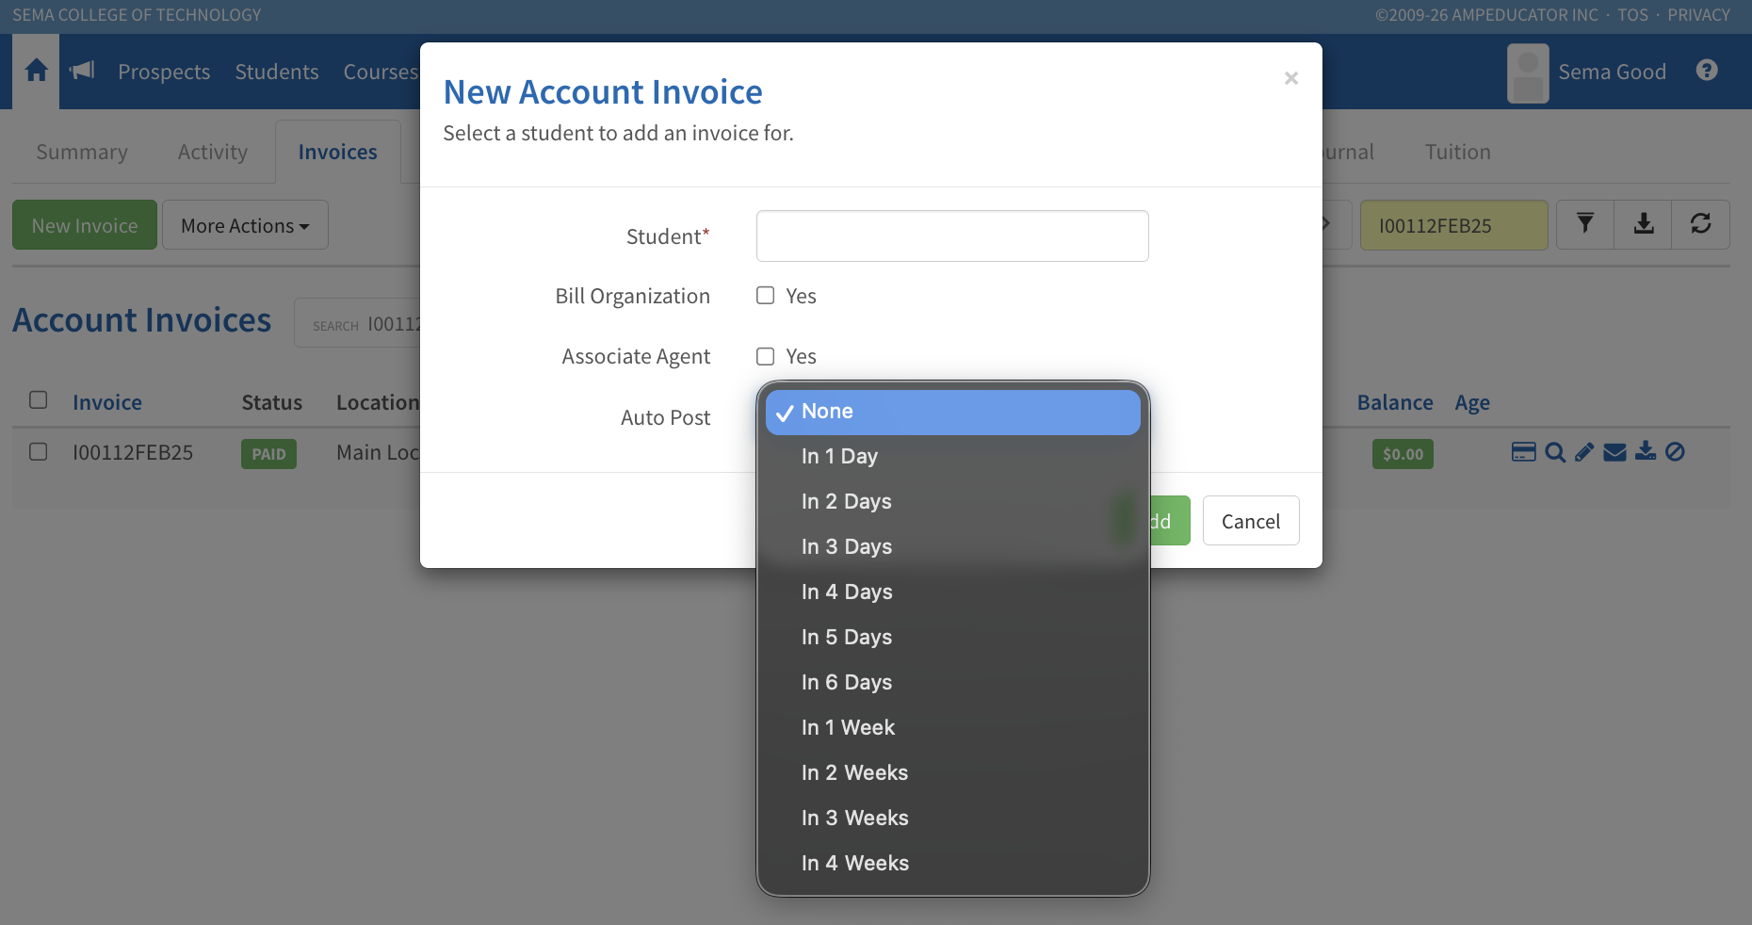Choose In 2 Weeks option
The width and height of the screenshot is (1752, 925).
click(953, 773)
